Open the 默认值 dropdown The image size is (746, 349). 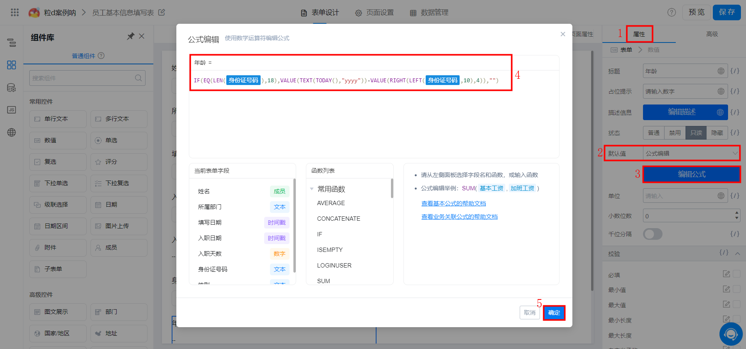[691, 153]
